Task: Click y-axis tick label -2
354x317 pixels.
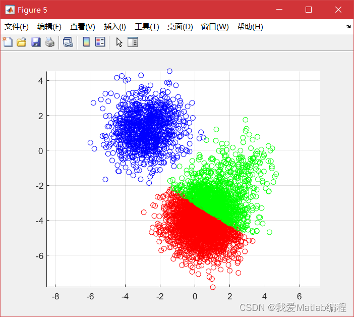Action: (x=39, y=186)
